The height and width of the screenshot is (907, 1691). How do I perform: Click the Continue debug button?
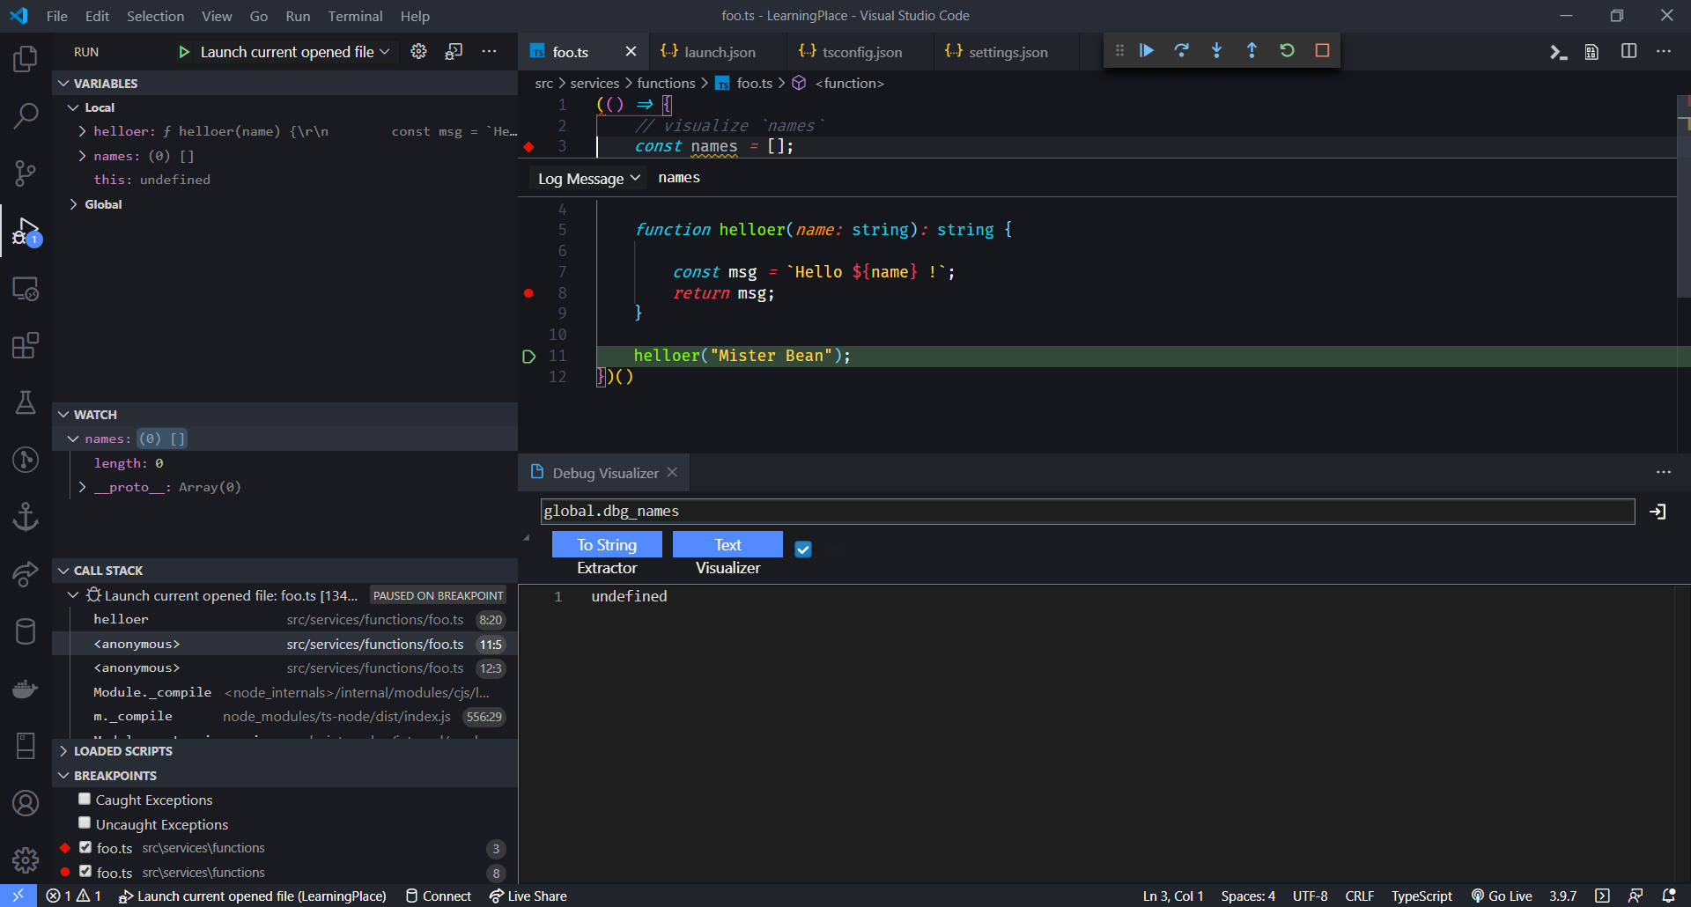[x=1146, y=51]
